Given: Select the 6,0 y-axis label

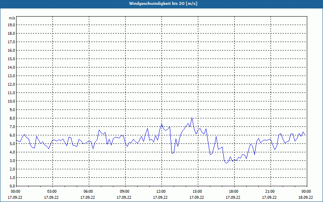Looking at the screenshot, I should click(x=13, y=135).
